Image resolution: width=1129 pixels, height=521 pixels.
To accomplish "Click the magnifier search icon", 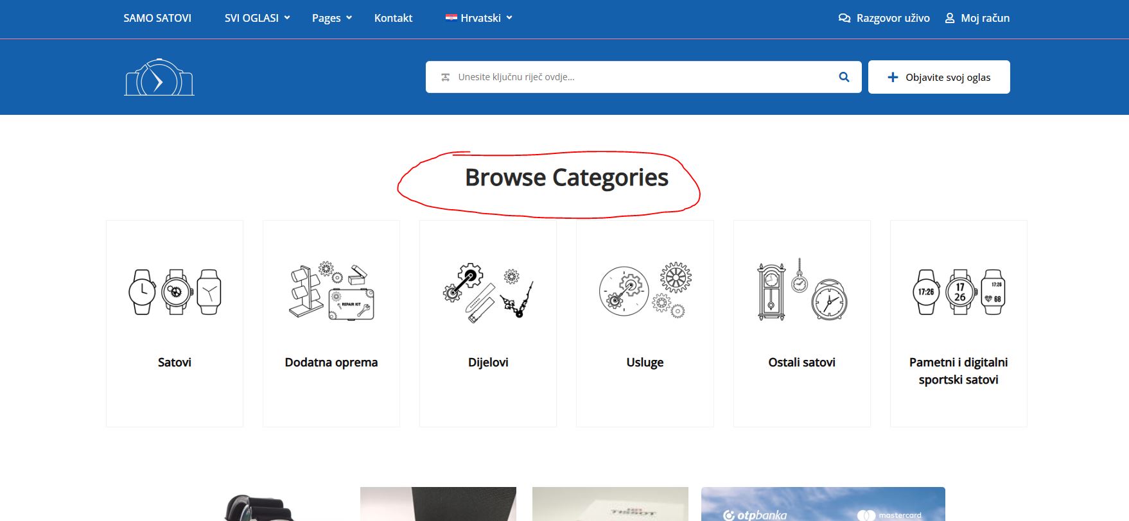I will click(x=844, y=77).
